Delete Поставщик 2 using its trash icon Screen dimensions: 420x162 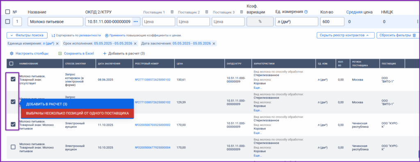coord(207,12)
